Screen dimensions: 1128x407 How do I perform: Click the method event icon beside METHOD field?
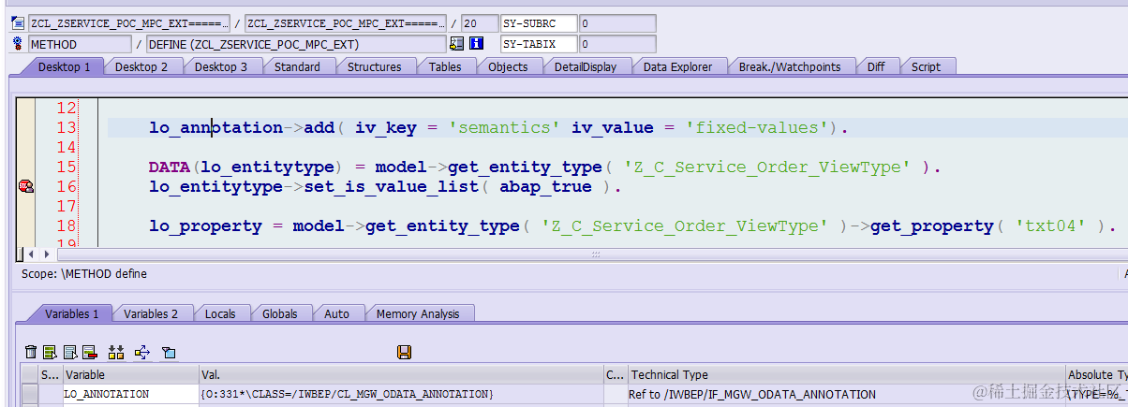click(18, 43)
